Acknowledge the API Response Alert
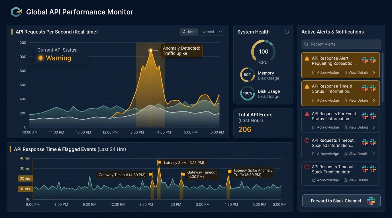This screenshot has width=392, height=218. (x=326, y=73)
